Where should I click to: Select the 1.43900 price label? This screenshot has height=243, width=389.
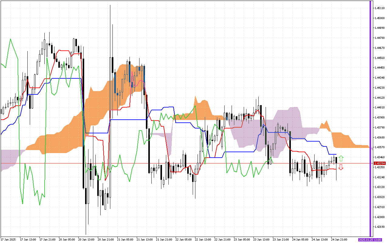point(380,118)
